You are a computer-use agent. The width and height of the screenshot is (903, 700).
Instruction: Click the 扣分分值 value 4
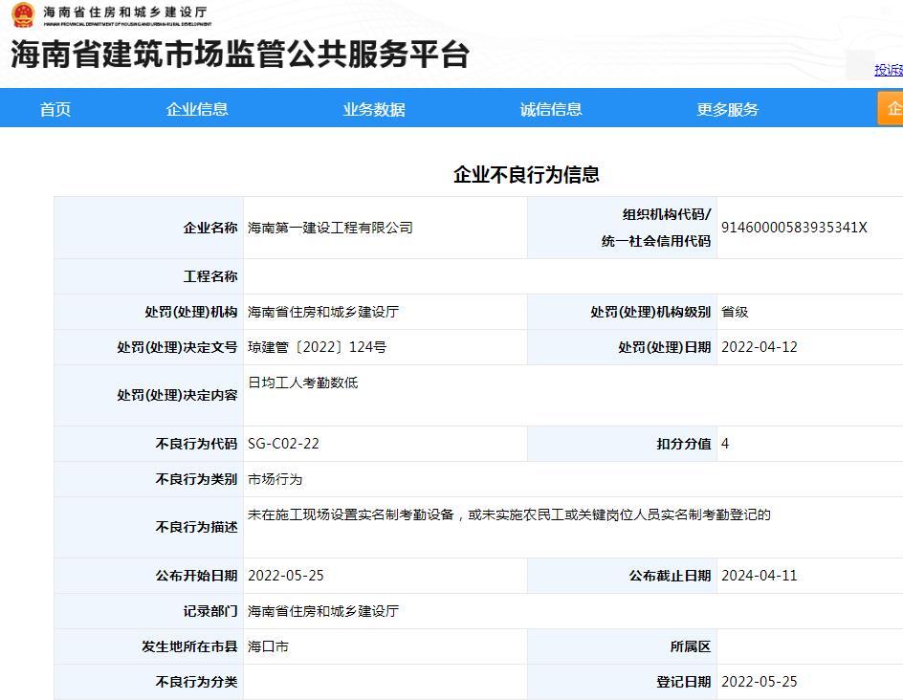click(x=725, y=444)
